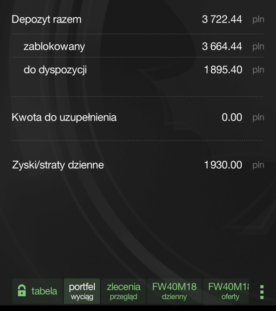Tap the Zyski/straty dzienne label
Viewport: 276px width, 311px height.
(x=58, y=165)
